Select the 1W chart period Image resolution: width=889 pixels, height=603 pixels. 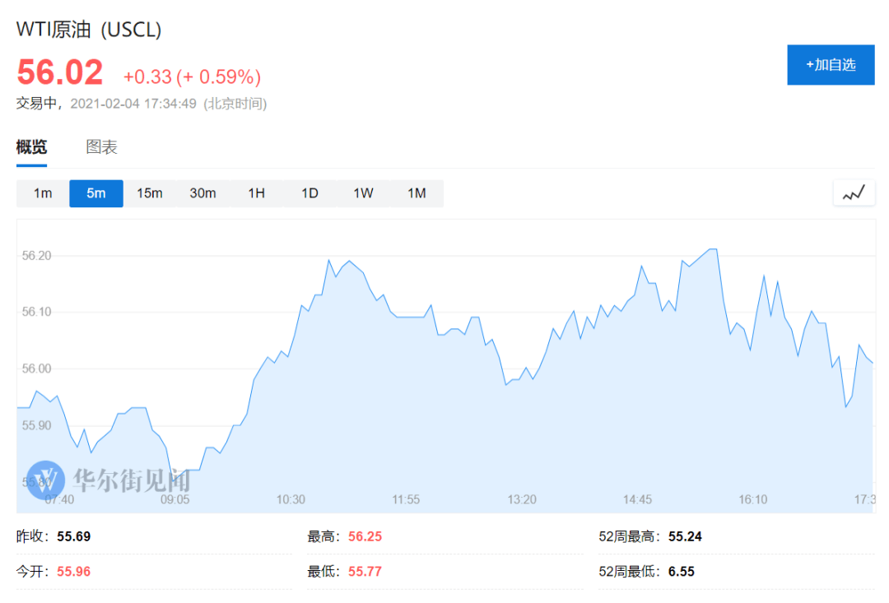click(364, 193)
